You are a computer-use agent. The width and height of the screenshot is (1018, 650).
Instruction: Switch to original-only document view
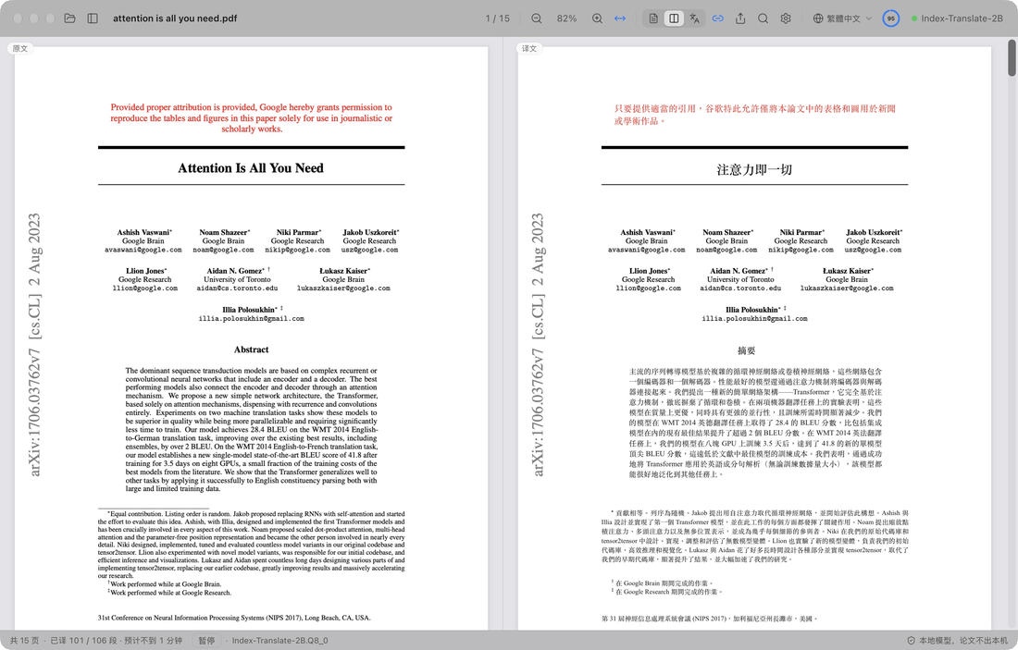653,18
